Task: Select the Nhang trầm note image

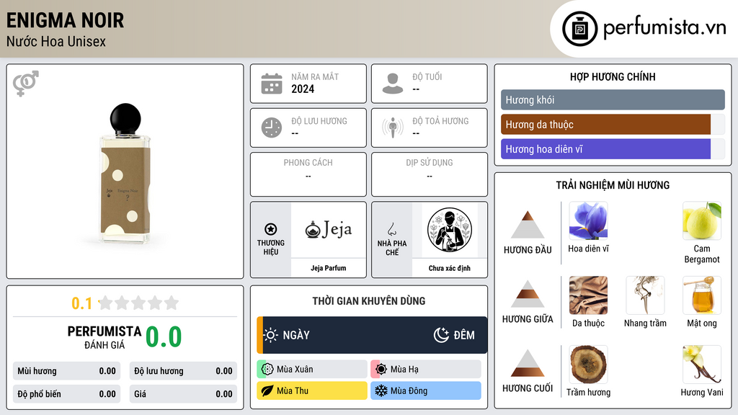Action: click(645, 295)
